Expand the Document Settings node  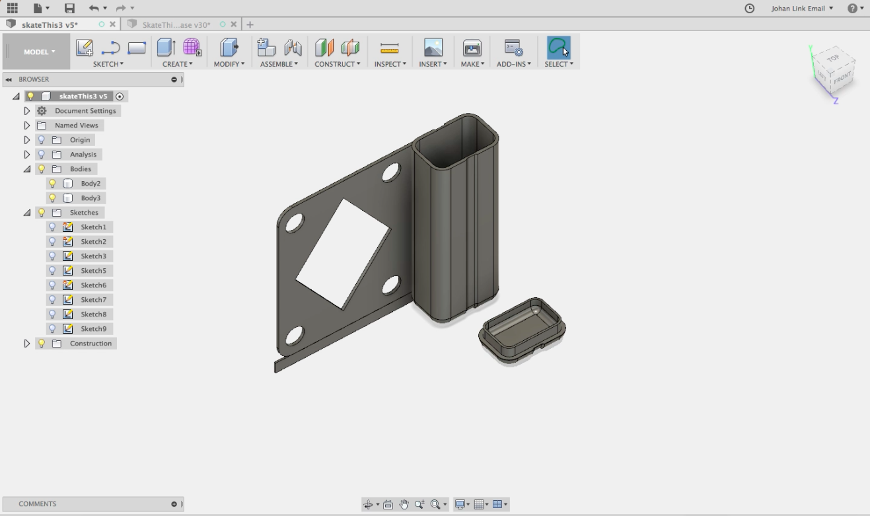[27, 111]
